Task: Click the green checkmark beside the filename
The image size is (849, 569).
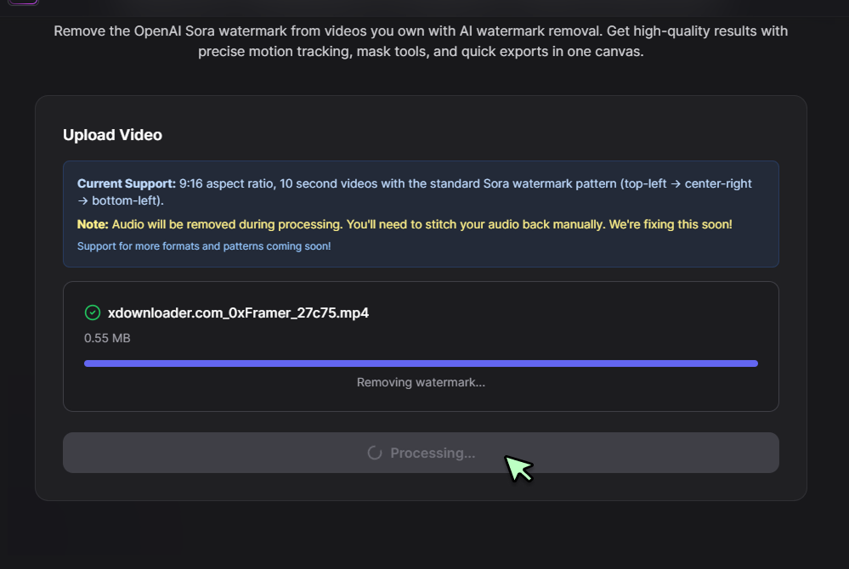Action: pos(92,313)
